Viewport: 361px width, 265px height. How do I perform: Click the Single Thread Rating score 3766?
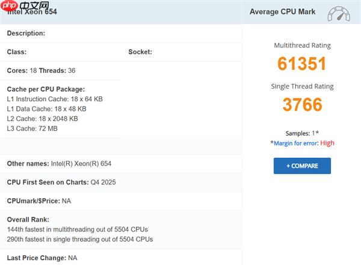coord(302,104)
